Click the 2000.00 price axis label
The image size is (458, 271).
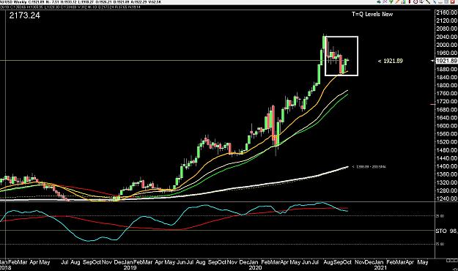point(446,45)
